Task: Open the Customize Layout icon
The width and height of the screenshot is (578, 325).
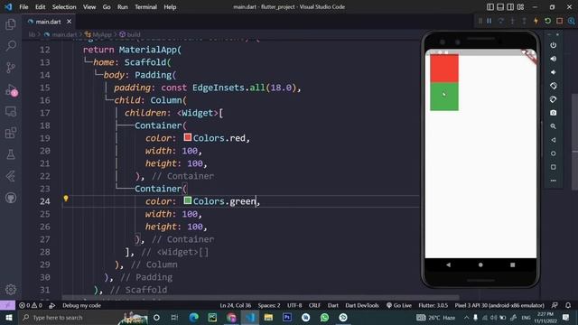Action: pos(520,7)
